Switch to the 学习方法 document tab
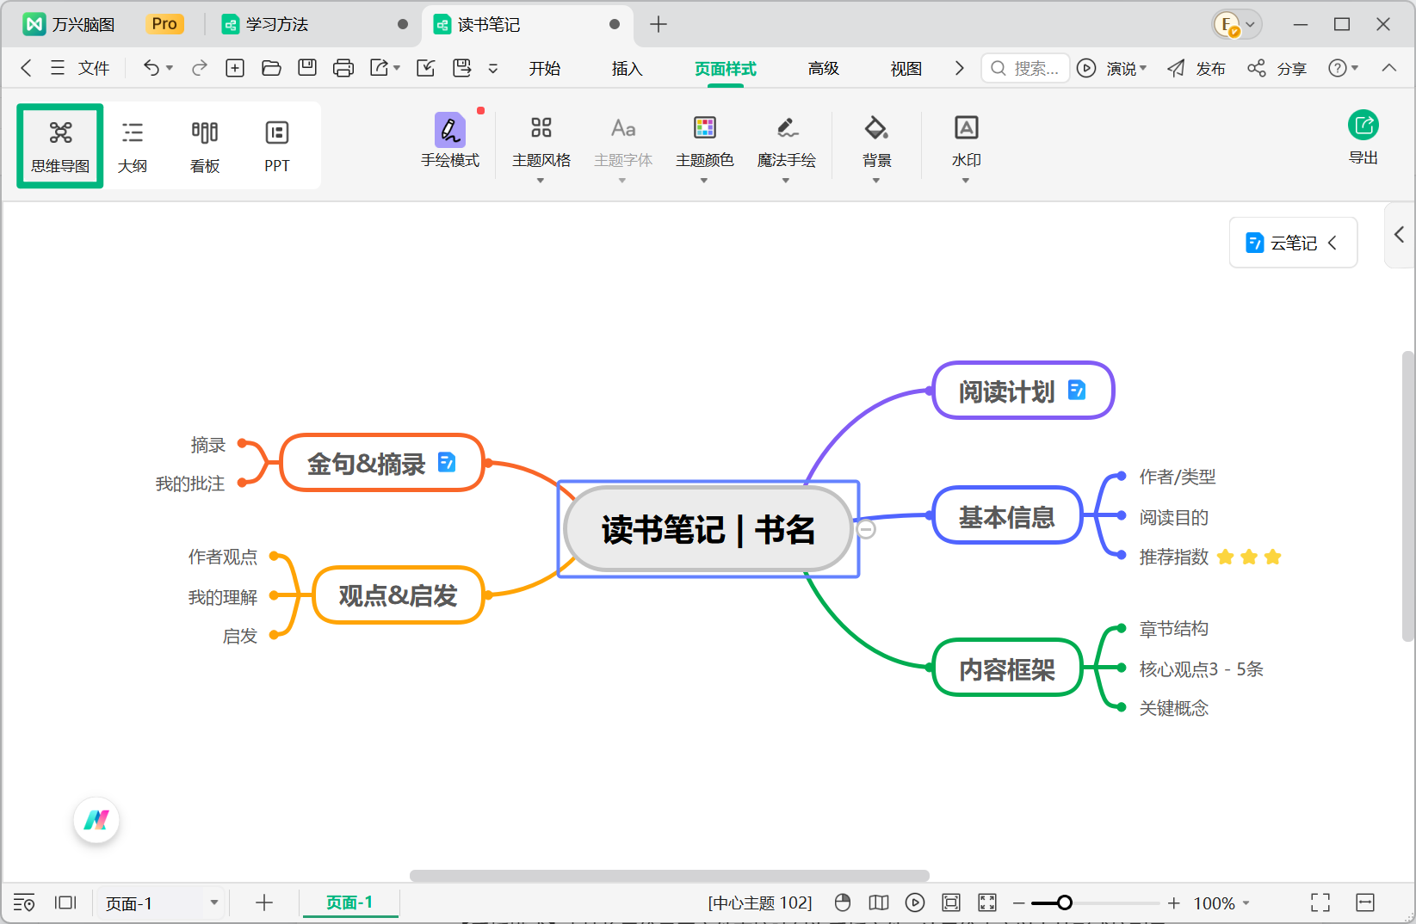The image size is (1416, 924). tap(278, 24)
